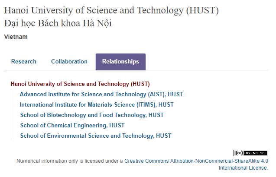Click the BY-NC-SA portion of the license badge

pyautogui.click(x=257, y=153)
